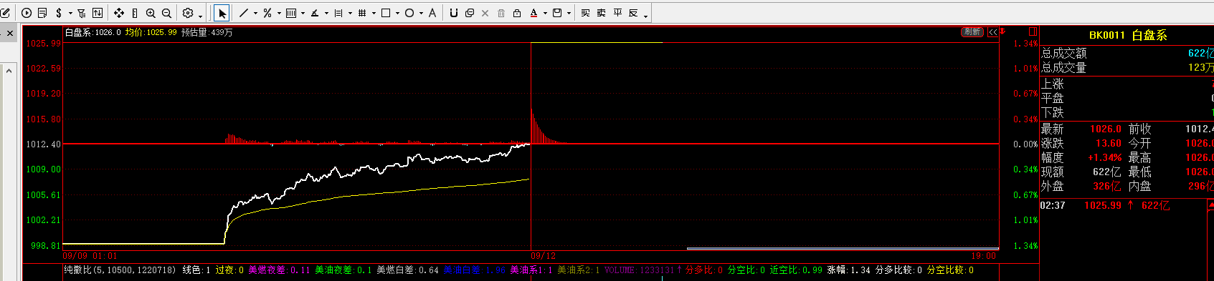
Task: Select the text annotation A tool
Action: tap(432, 13)
